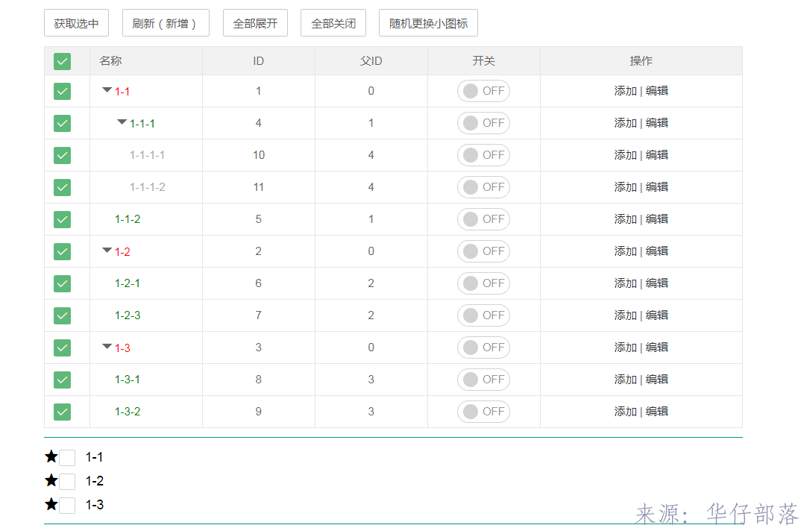Screen dimensions: 801x525
Task: Click the 操作 column header
Action: 641,60
